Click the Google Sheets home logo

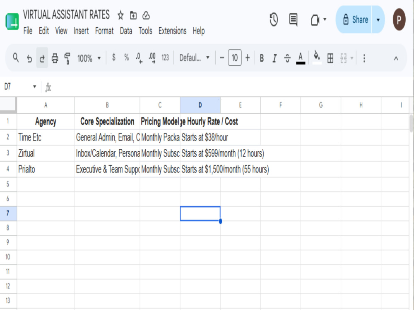point(12,21)
